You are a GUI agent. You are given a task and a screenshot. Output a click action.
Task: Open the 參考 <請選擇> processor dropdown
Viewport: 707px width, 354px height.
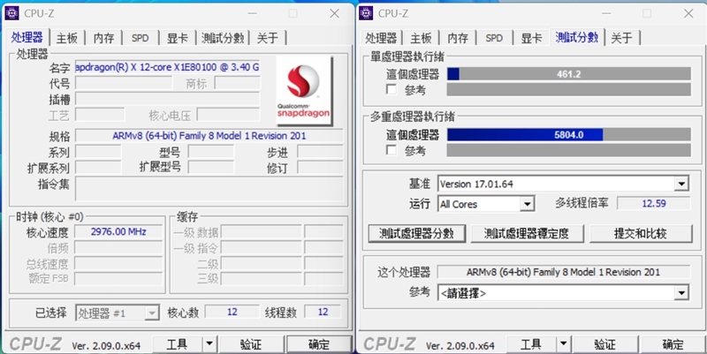680,293
